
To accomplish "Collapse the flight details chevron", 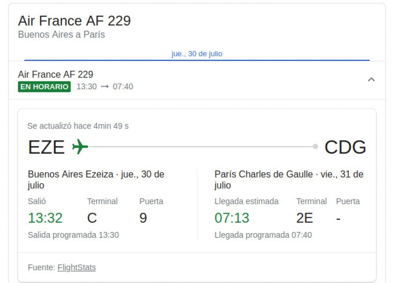I will click(x=371, y=80).
